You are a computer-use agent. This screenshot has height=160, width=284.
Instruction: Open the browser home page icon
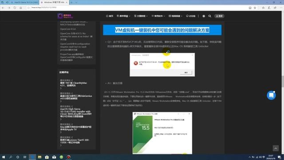tap(21, 8)
